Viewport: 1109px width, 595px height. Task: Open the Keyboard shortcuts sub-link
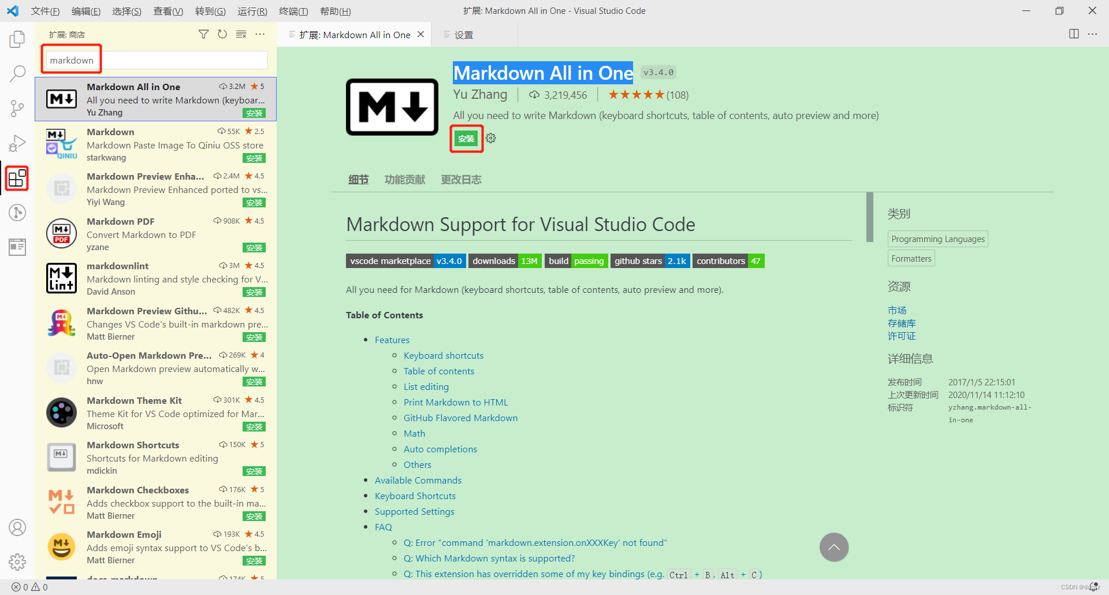[444, 355]
